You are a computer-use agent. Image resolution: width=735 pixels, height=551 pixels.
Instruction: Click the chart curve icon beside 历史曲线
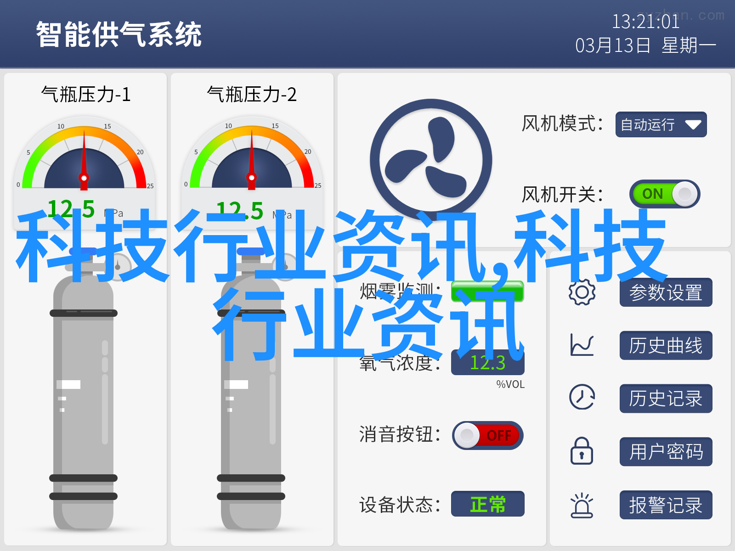(582, 345)
